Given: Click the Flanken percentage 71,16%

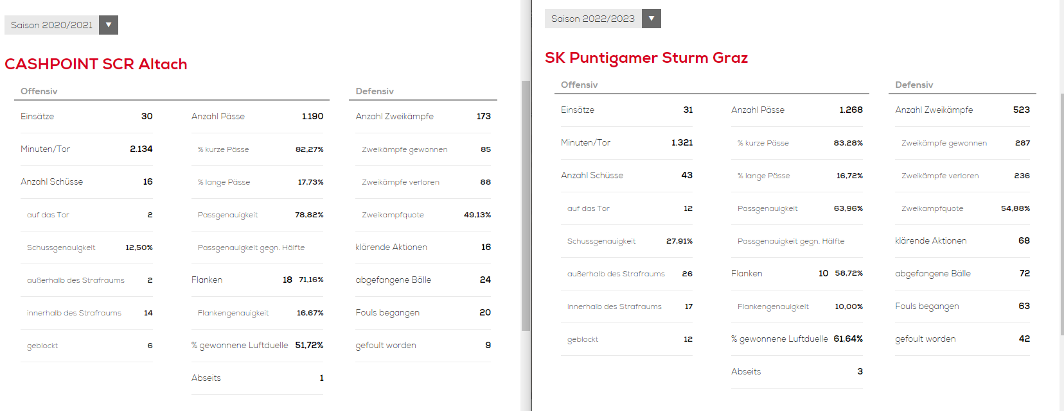Looking at the screenshot, I should [312, 280].
